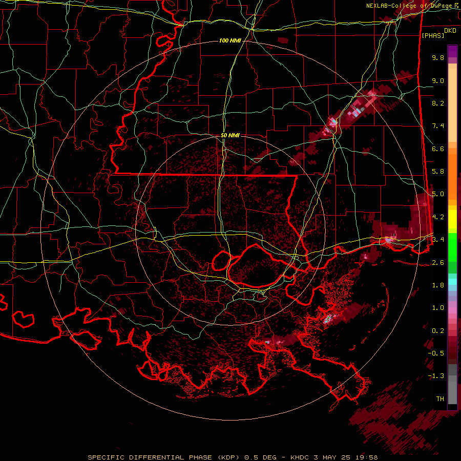The image size is (461, 461).
Task: Click the -1.3 value on color scale
Action: [x=436, y=376]
